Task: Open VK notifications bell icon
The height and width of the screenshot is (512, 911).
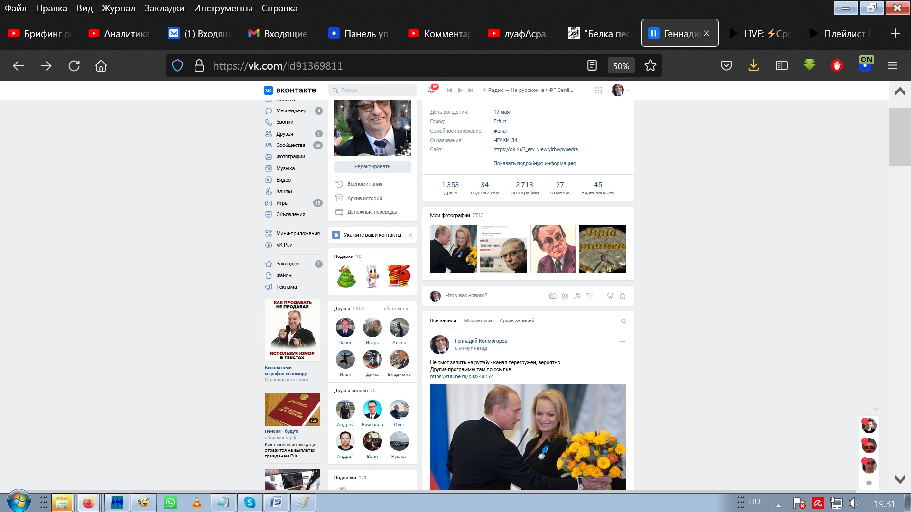Action: pos(432,90)
